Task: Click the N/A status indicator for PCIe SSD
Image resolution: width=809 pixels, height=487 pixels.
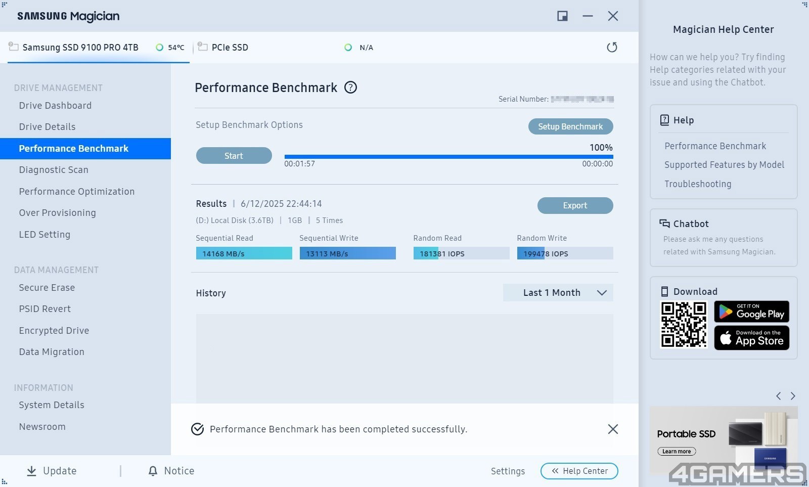Action: point(359,48)
